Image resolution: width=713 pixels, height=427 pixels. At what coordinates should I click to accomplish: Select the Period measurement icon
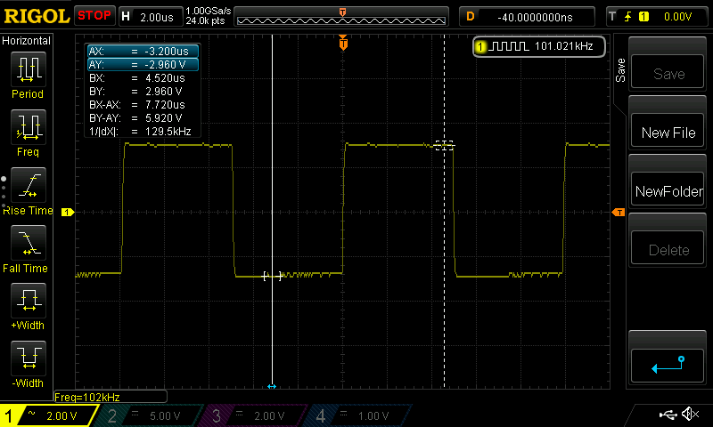[28, 69]
